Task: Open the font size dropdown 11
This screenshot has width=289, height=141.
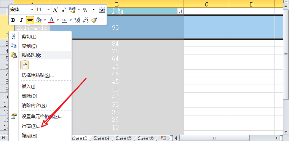Action: point(49,10)
